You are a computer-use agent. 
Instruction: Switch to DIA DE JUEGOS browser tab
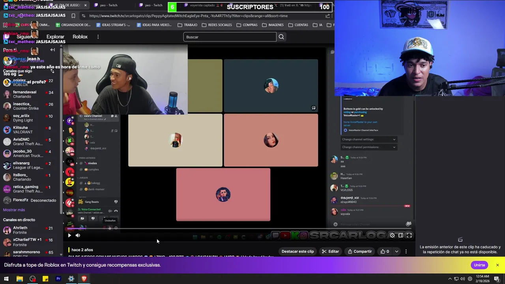coord(67,5)
